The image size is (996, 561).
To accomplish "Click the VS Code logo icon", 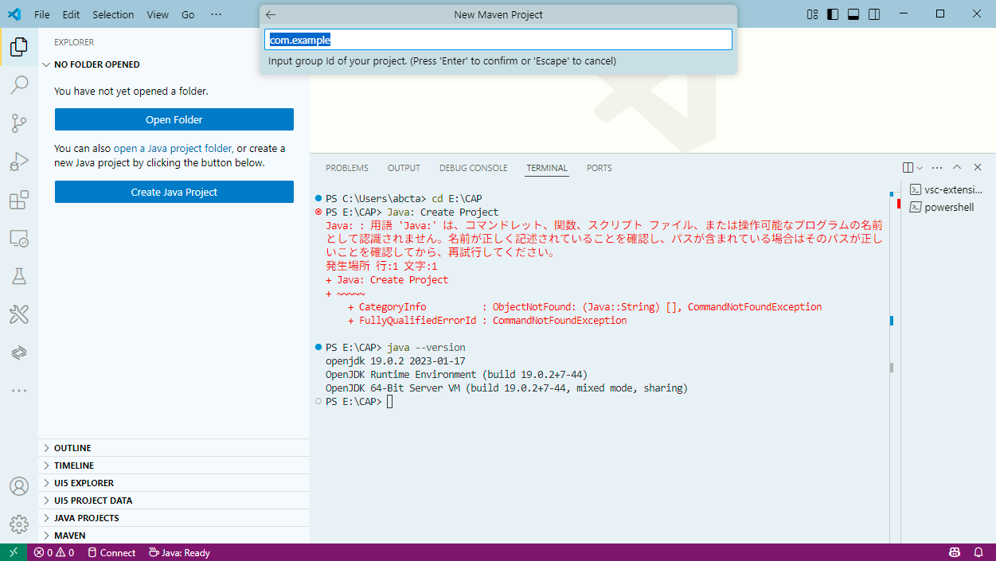I will pyautogui.click(x=15, y=14).
